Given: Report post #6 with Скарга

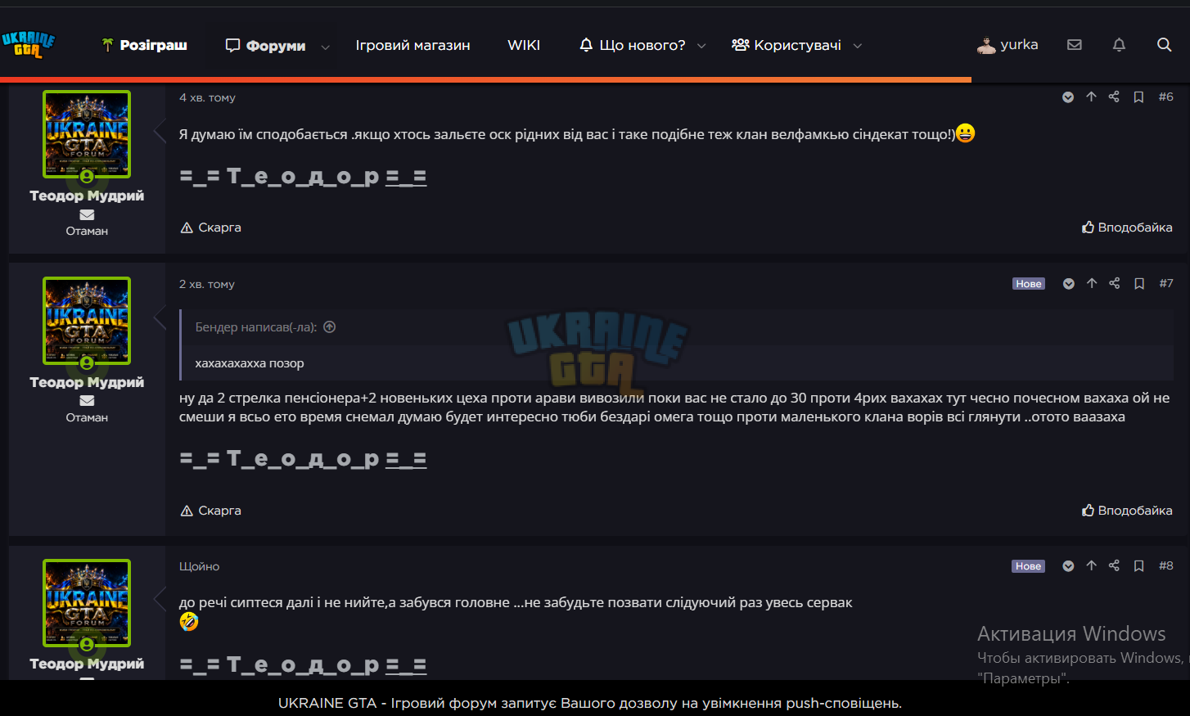Looking at the screenshot, I should click(x=210, y=227).
